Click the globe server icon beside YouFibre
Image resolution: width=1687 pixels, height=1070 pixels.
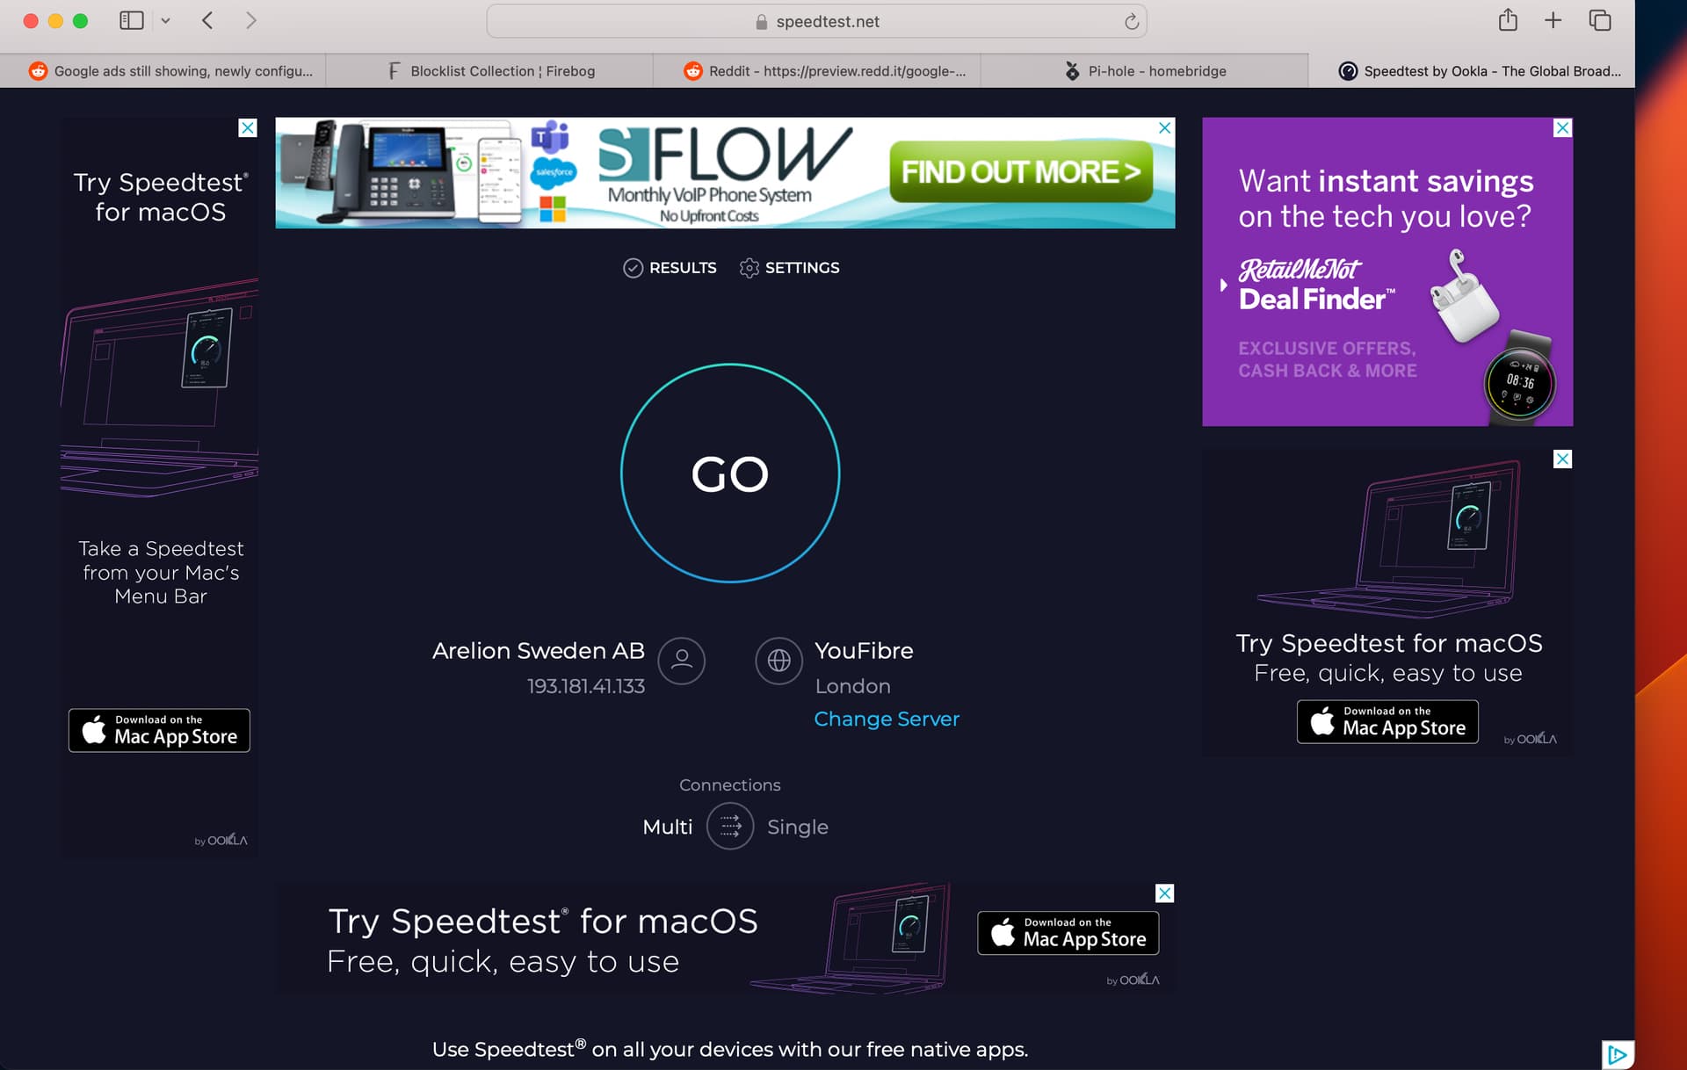pos(778,661)
